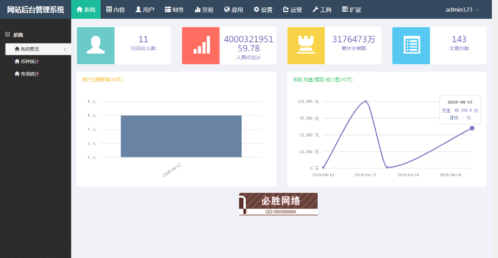This screenshot has width=498, height=258.
Task: Click the person icon beside 用户
Action: (138, 9)
